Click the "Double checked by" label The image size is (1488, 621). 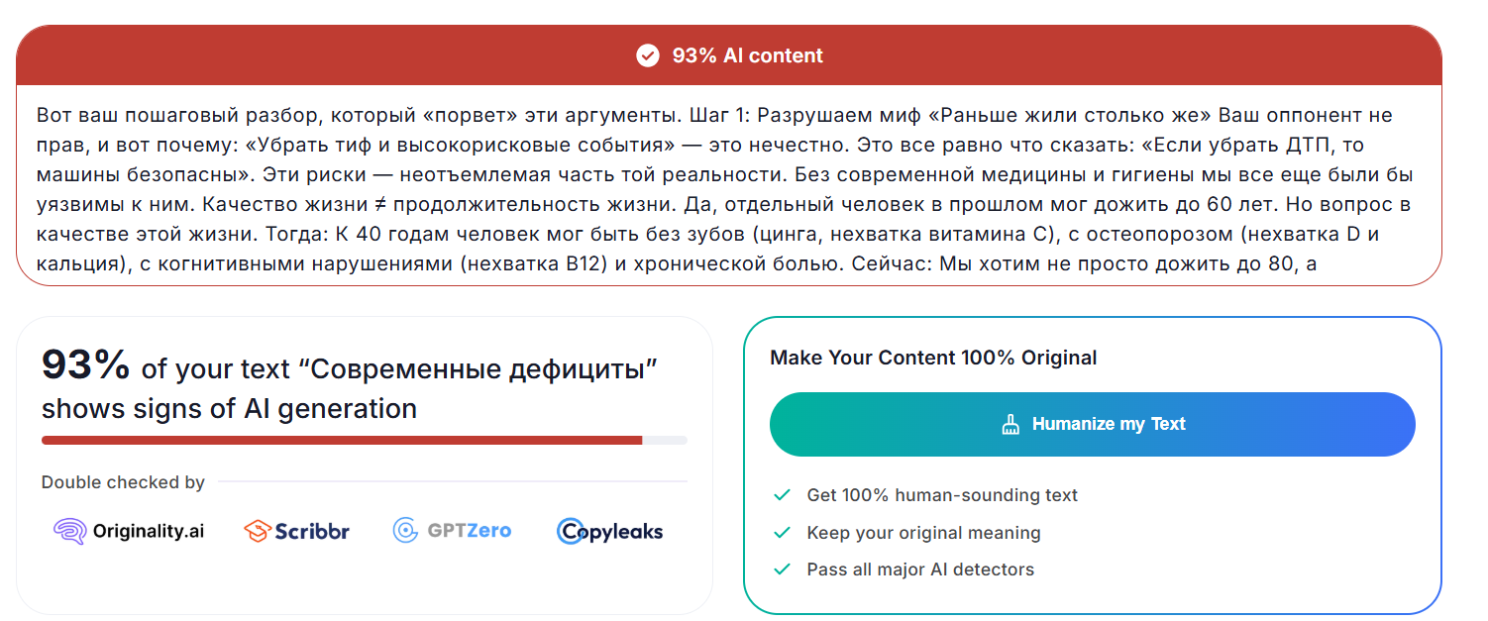pos(123,482)
